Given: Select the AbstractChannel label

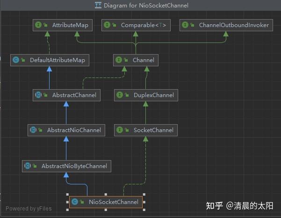Looking at the screenshot, I should [x=74, y=95].
